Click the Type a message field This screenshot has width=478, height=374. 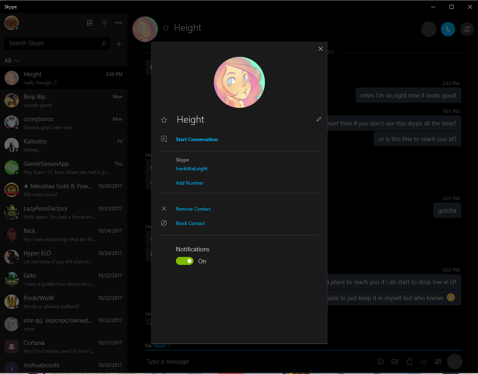259,362
